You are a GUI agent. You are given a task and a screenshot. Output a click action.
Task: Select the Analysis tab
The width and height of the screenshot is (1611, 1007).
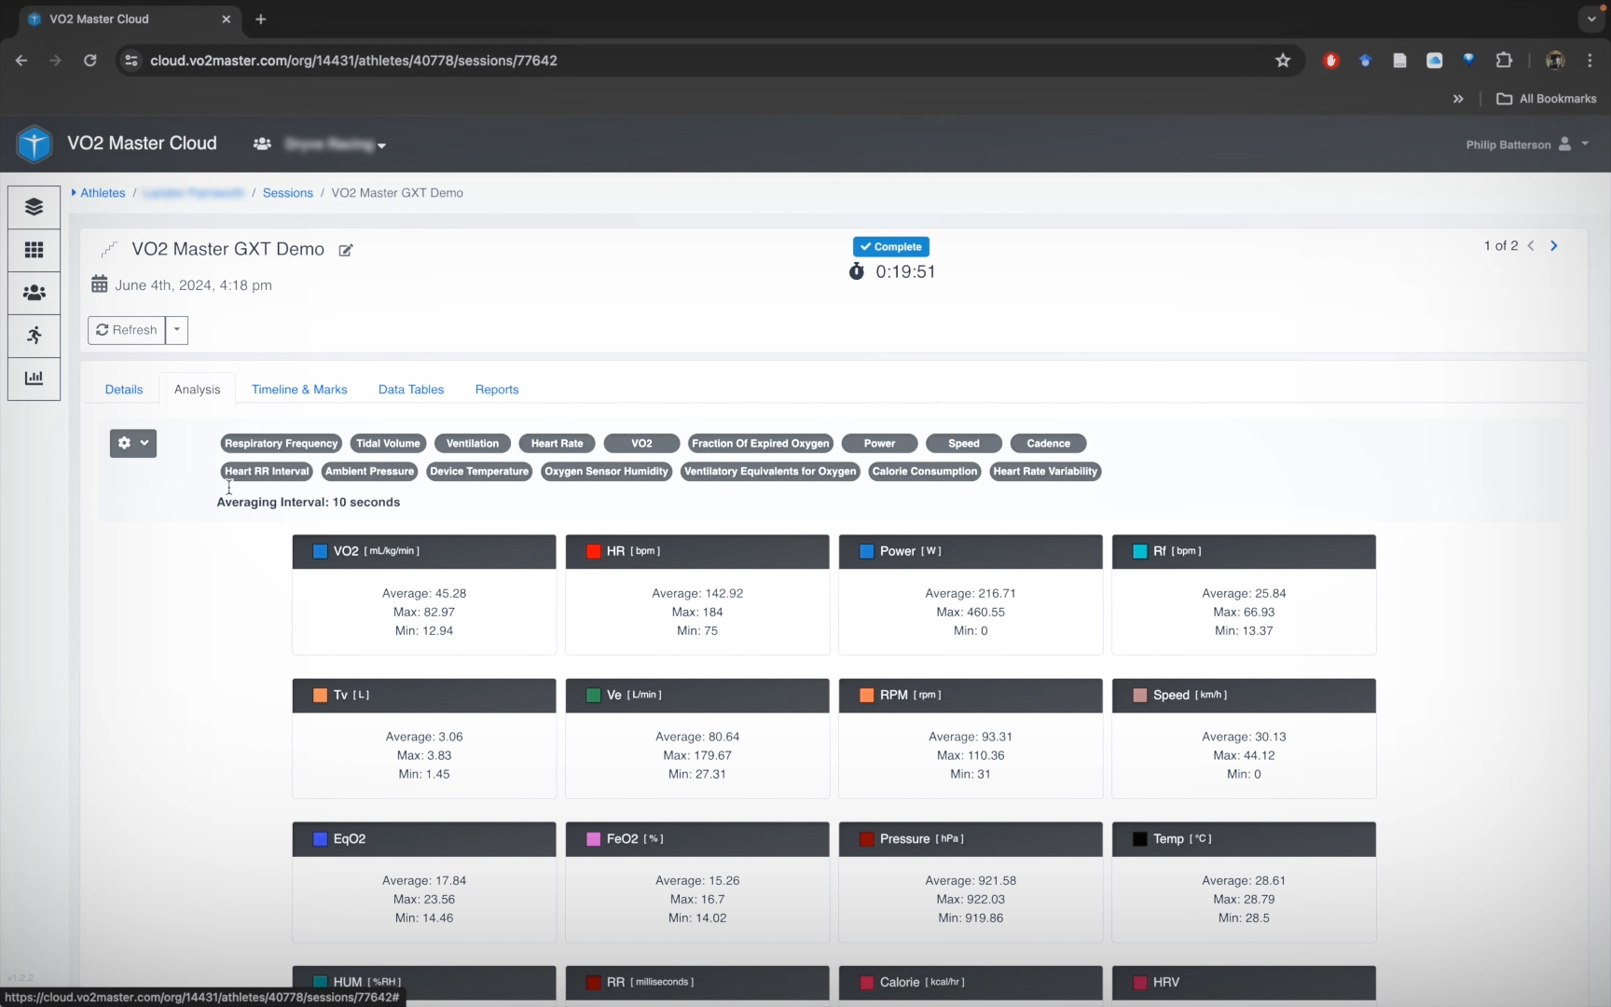coord(197,390)
